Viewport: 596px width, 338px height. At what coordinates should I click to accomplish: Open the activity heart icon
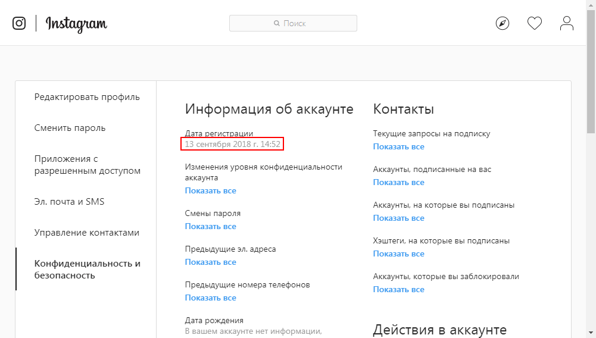click(x=535, y=23)
